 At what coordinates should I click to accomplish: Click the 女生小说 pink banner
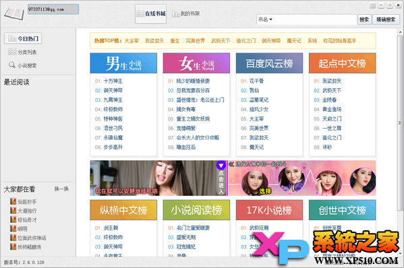pos(196,63)
